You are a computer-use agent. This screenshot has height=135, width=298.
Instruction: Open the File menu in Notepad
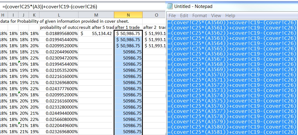pyautogui.click(x=172, y=16)
